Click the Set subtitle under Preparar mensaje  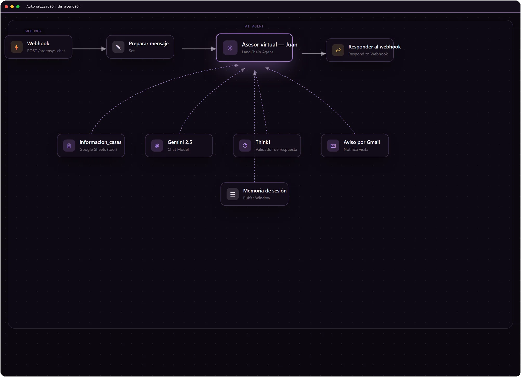pos(132,51)
